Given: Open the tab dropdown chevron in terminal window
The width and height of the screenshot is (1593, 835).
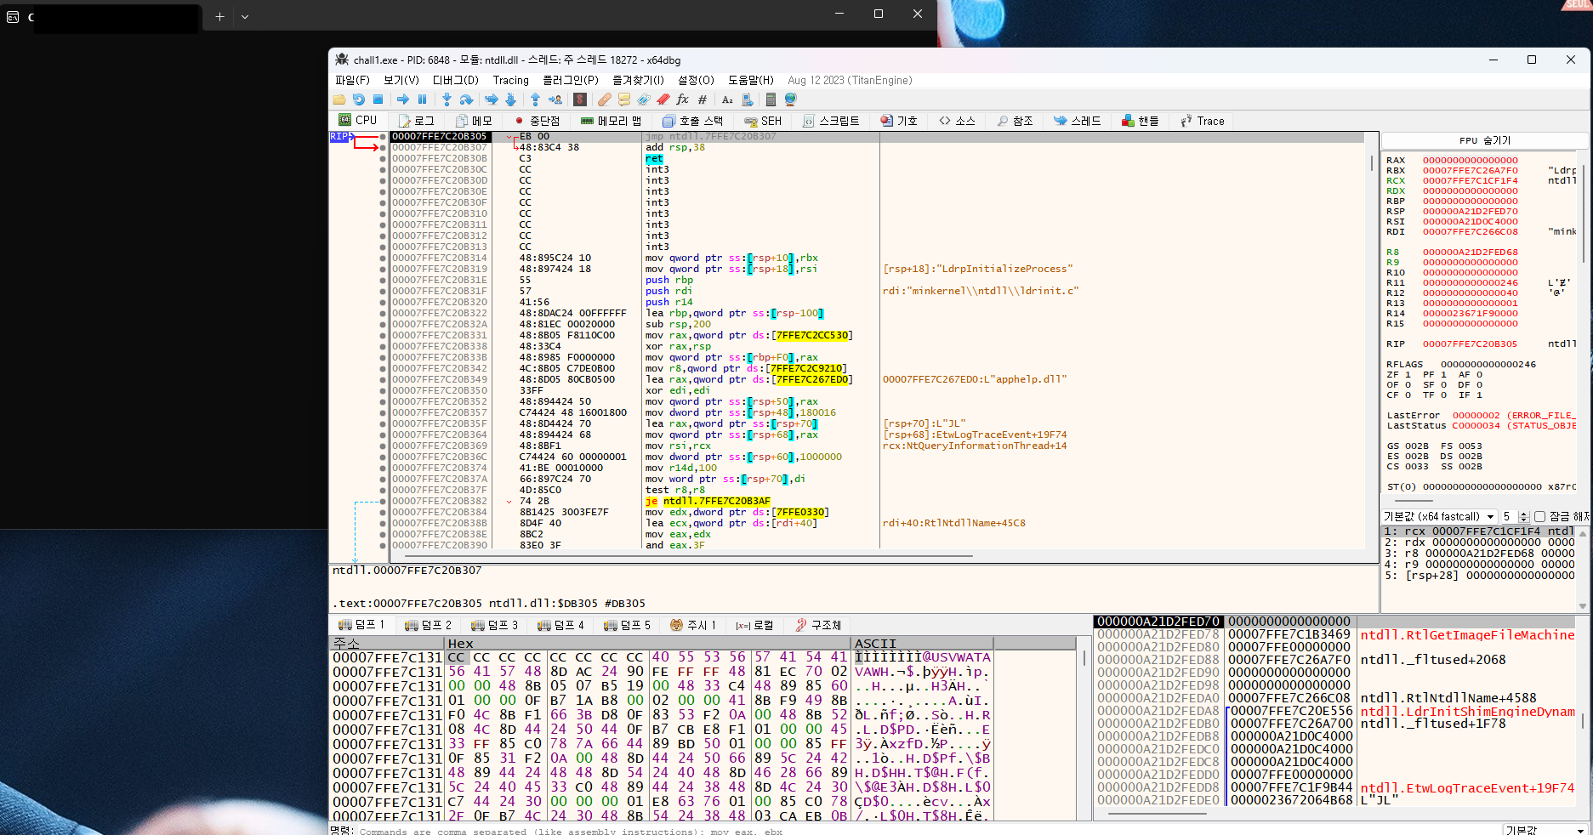Looking at the screenshot, I should point(245,16).
